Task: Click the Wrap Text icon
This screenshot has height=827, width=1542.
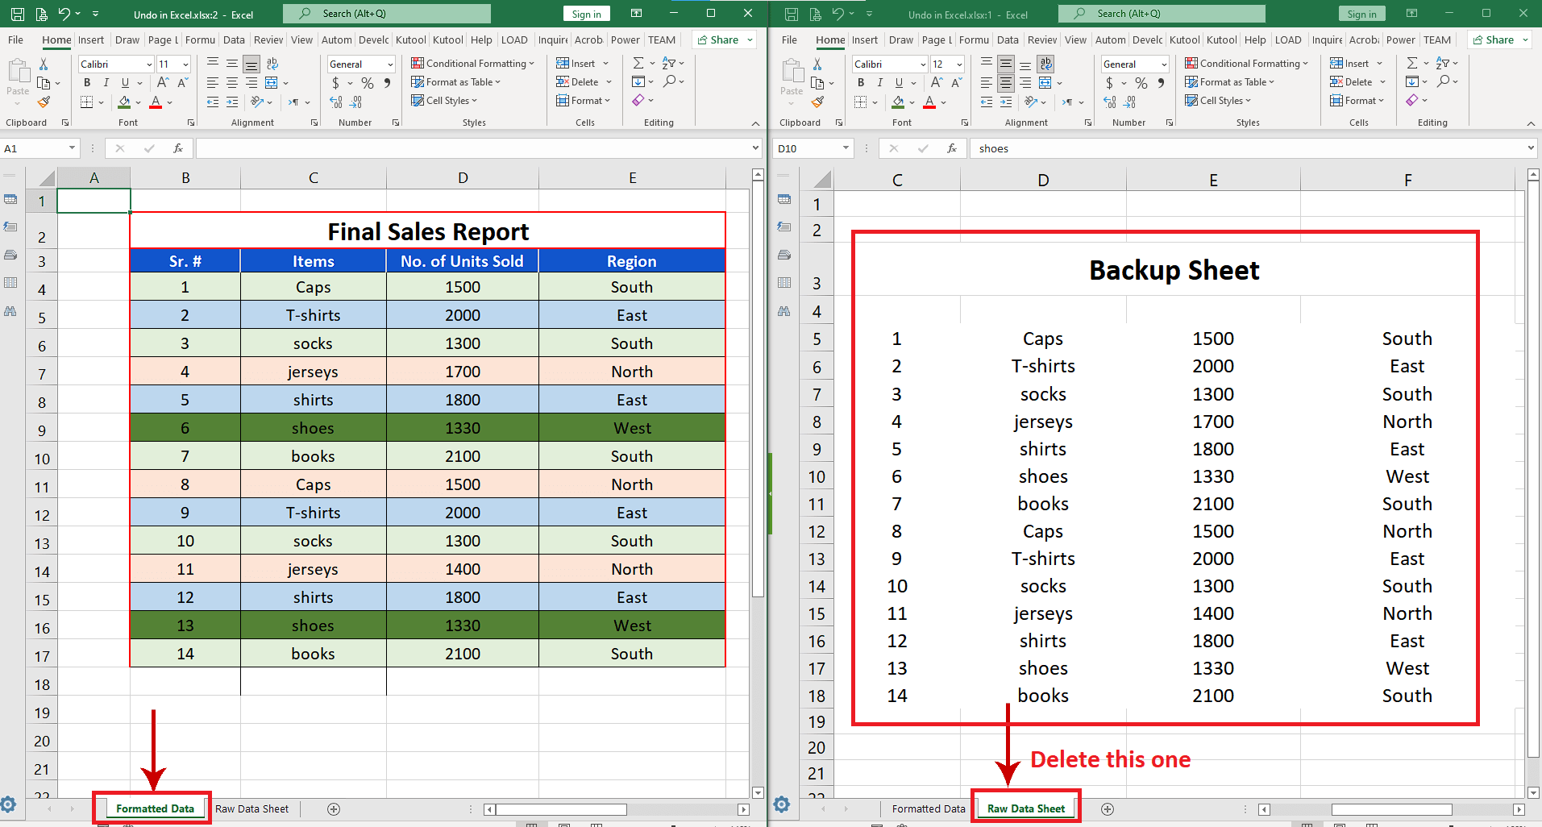Action: pyautogui.click(x=272, y=63)
